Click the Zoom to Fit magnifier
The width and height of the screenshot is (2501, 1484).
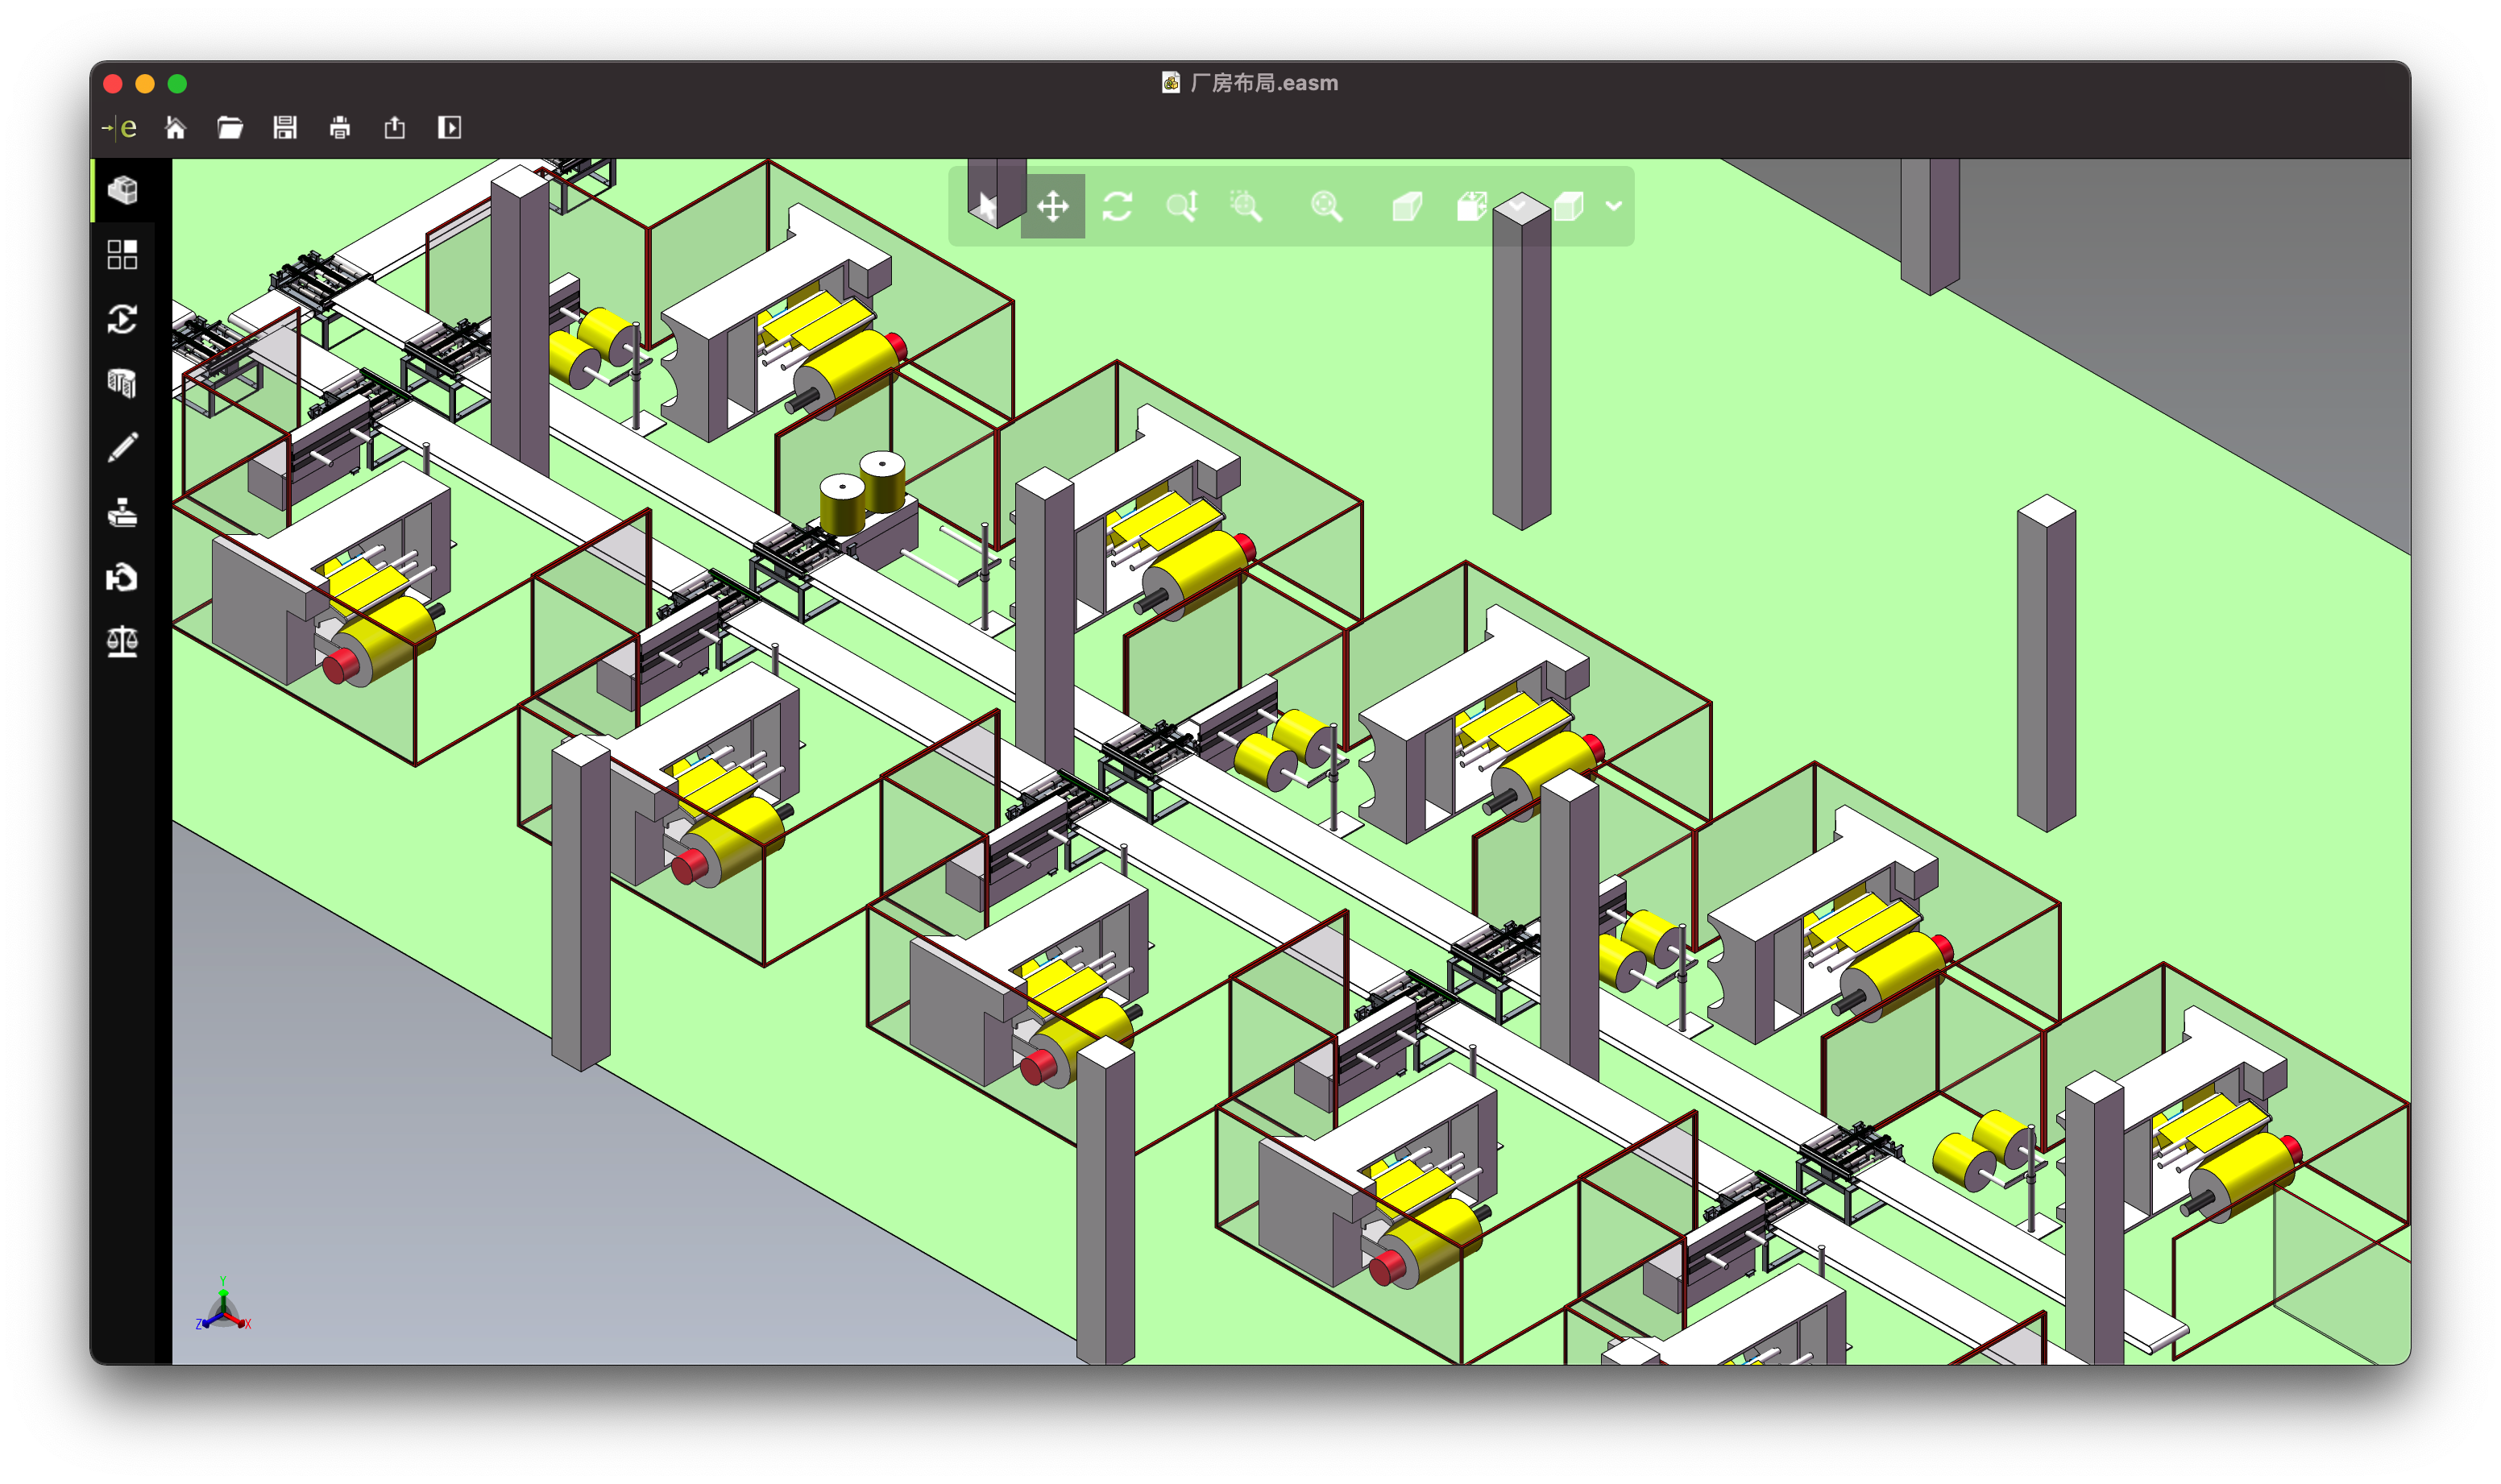click(x=1326, y=207)
